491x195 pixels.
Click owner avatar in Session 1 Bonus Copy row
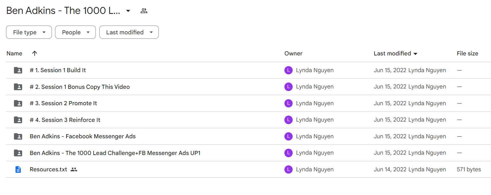[x=289, y=87]
